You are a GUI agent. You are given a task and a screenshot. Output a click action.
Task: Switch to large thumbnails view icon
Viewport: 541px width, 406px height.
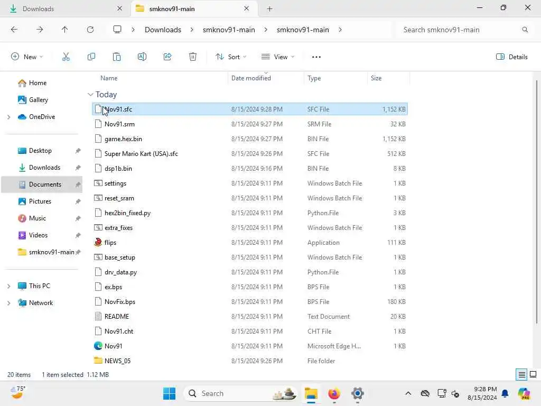point(533,375)
